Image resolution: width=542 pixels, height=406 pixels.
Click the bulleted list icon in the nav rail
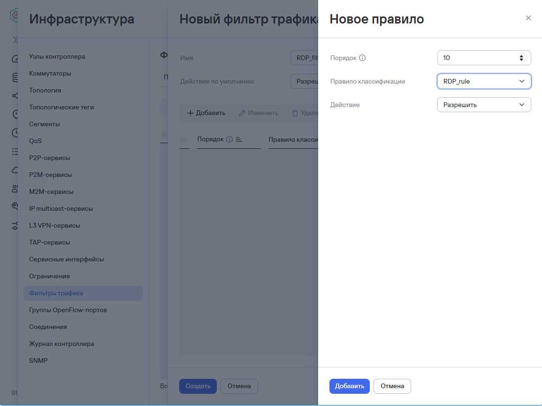coord(15,152)
